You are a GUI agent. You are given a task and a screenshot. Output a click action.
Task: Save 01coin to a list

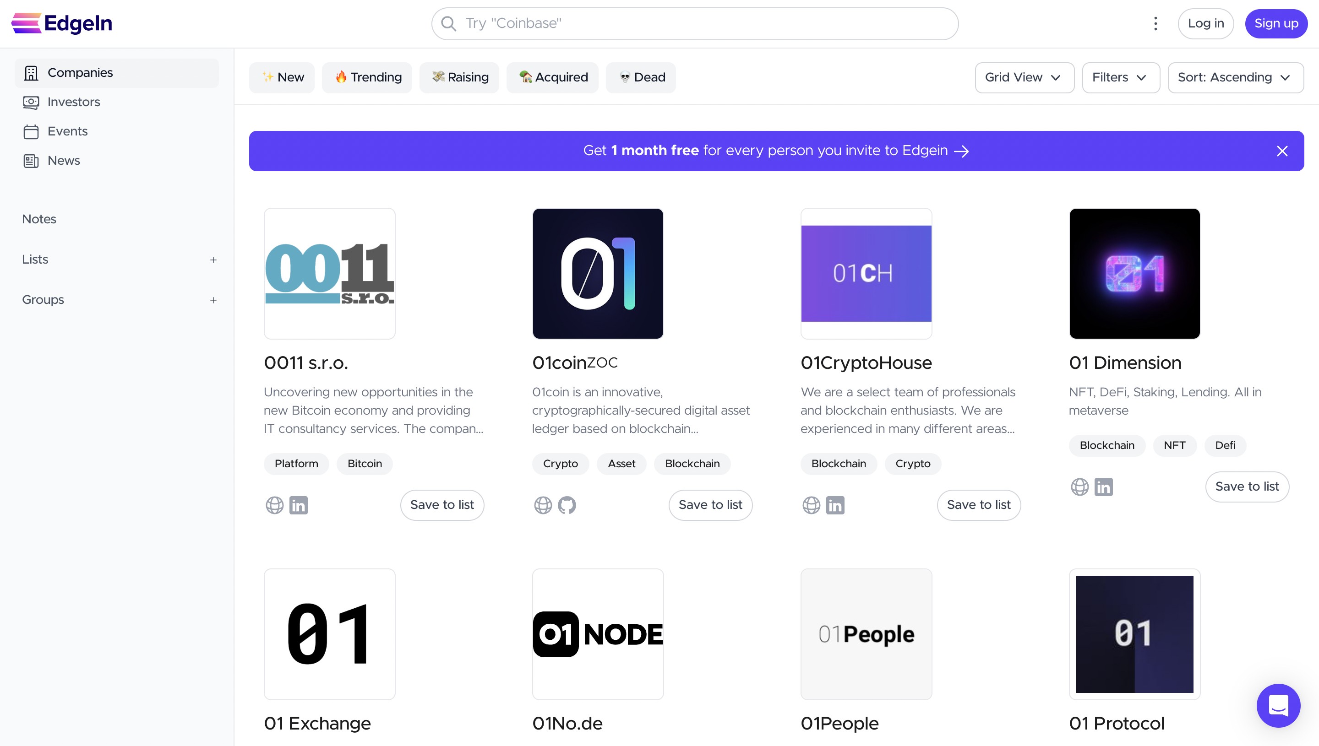[x=710, y=505]
